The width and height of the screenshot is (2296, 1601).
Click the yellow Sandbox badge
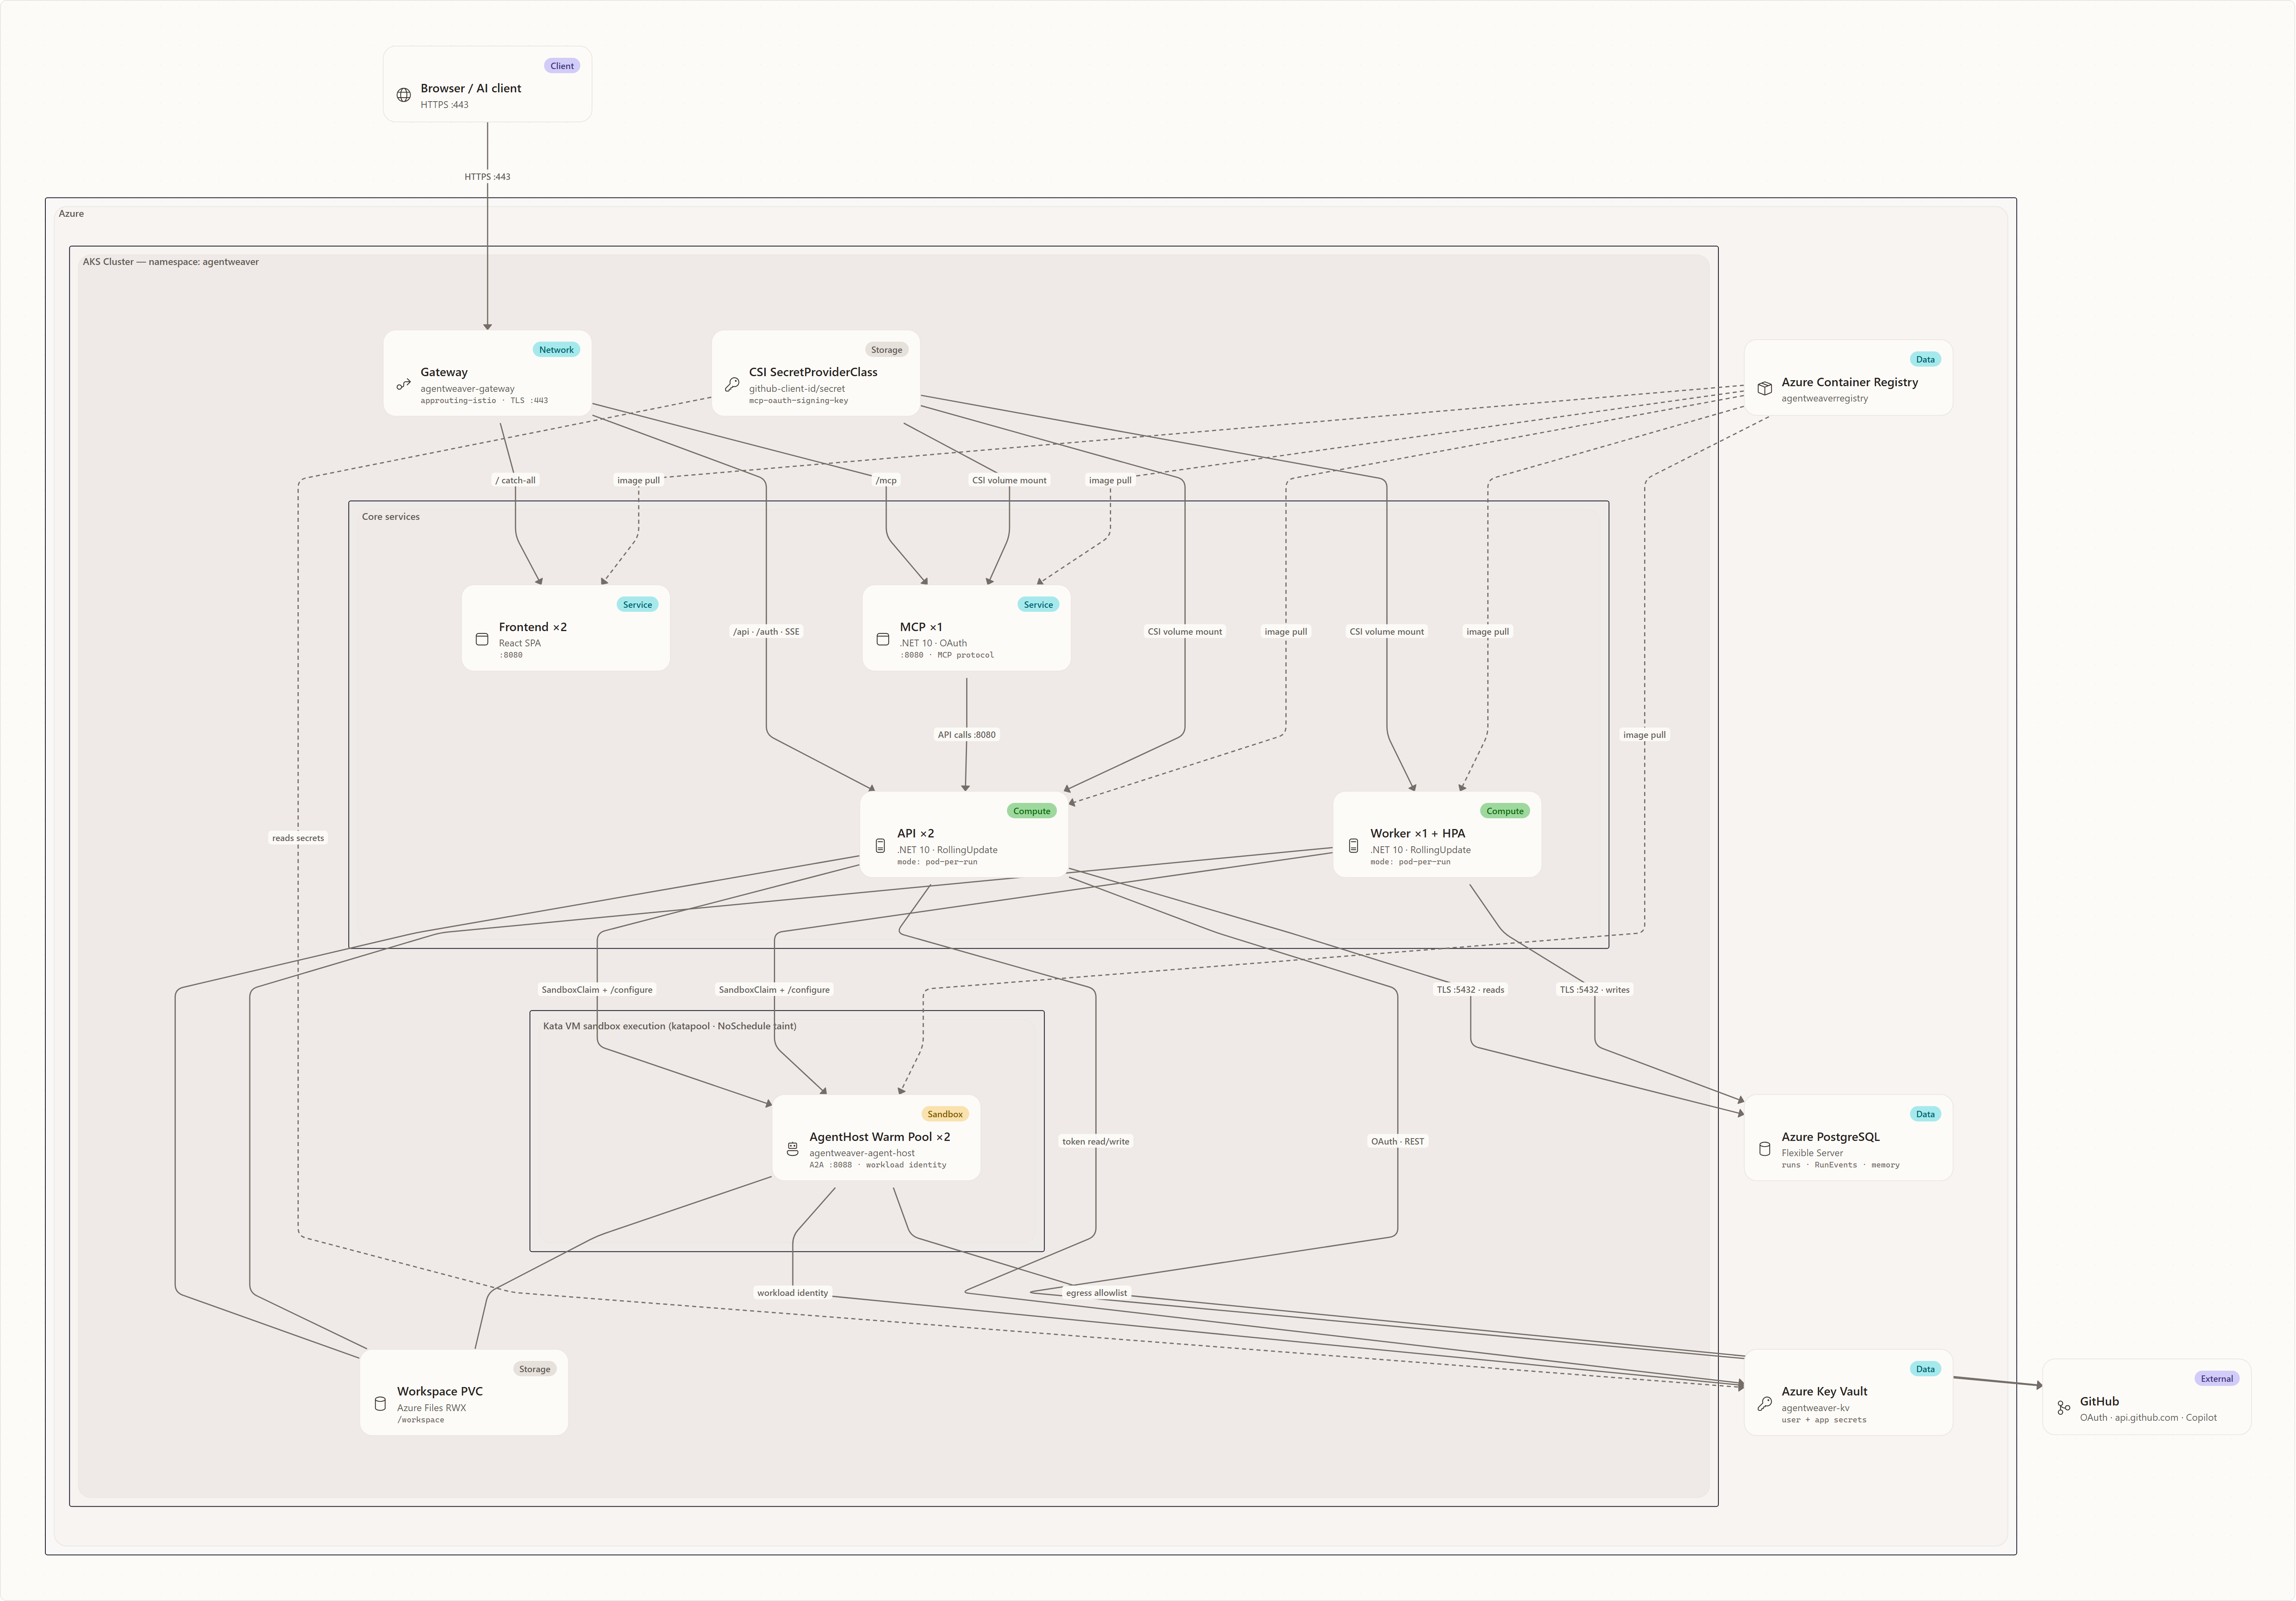tap(945, 1114)
